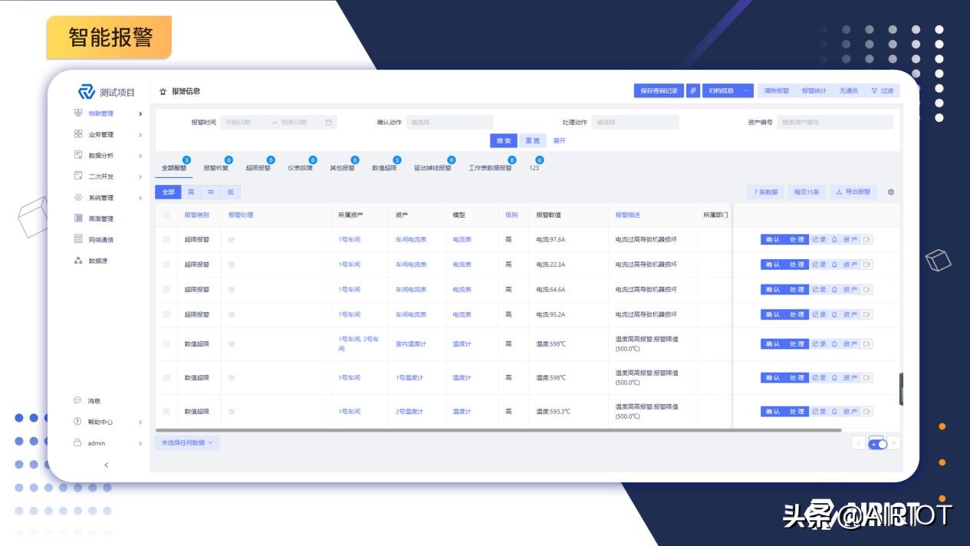Click video icon in 电流:97.6A row
The height and width of the screenshot is (546, 970).
click(866, 240)
